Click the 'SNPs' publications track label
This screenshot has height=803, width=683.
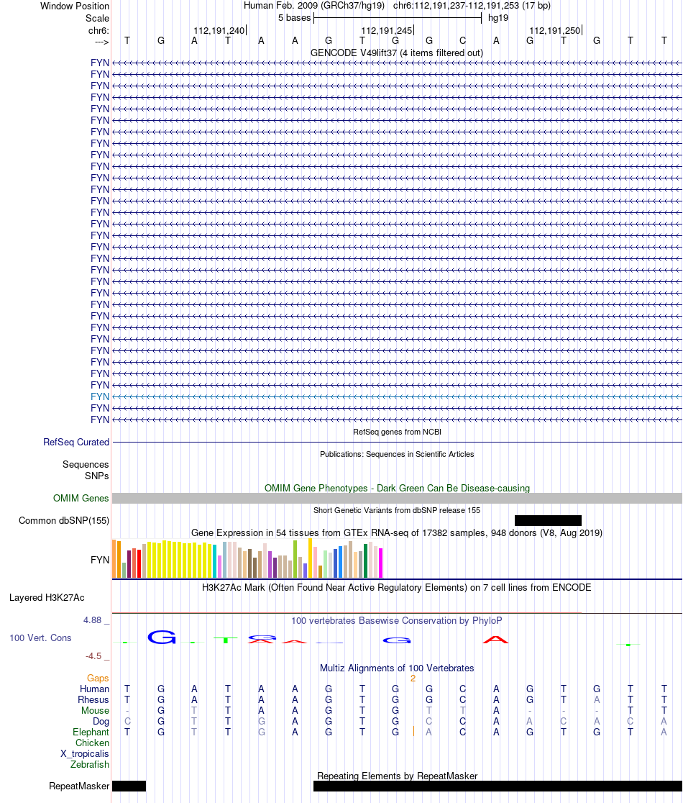tap(96, 476)
